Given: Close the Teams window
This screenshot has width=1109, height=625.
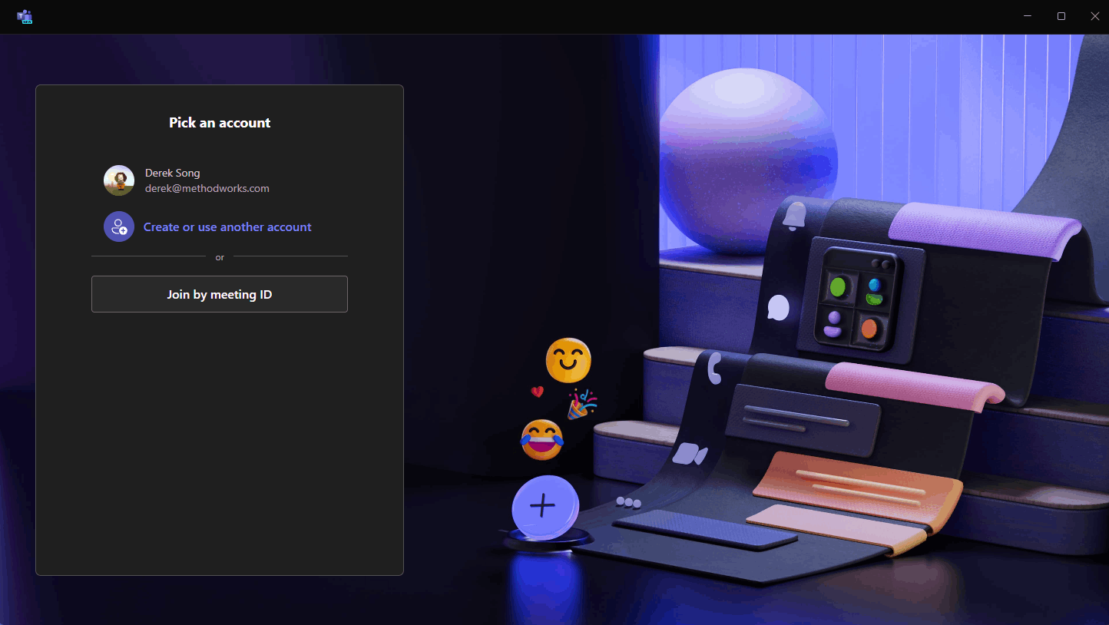Looking at the screenshot, I should [x=1094, y=16].
